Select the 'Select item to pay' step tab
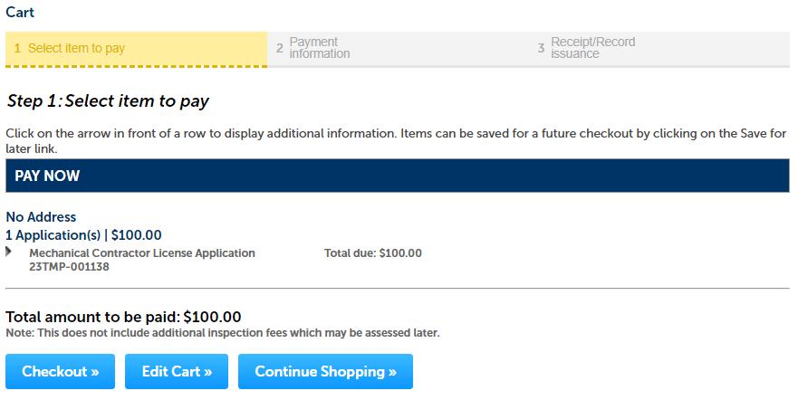The height and width of the screenshot is (400, 798). (136, 48)
